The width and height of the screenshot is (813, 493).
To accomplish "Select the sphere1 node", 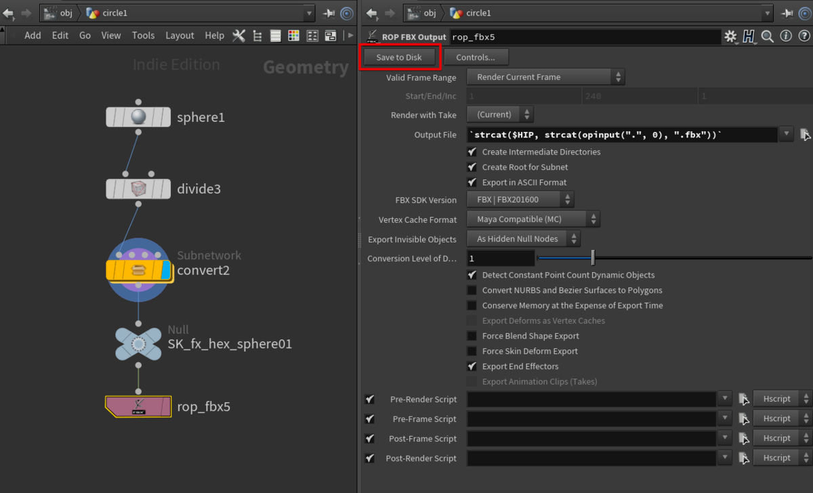I will click(138, 117).
